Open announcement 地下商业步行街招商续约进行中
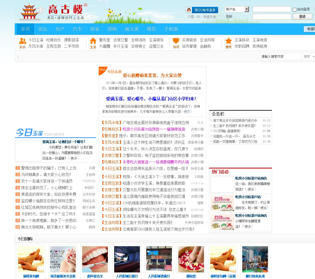 [235, 120]
